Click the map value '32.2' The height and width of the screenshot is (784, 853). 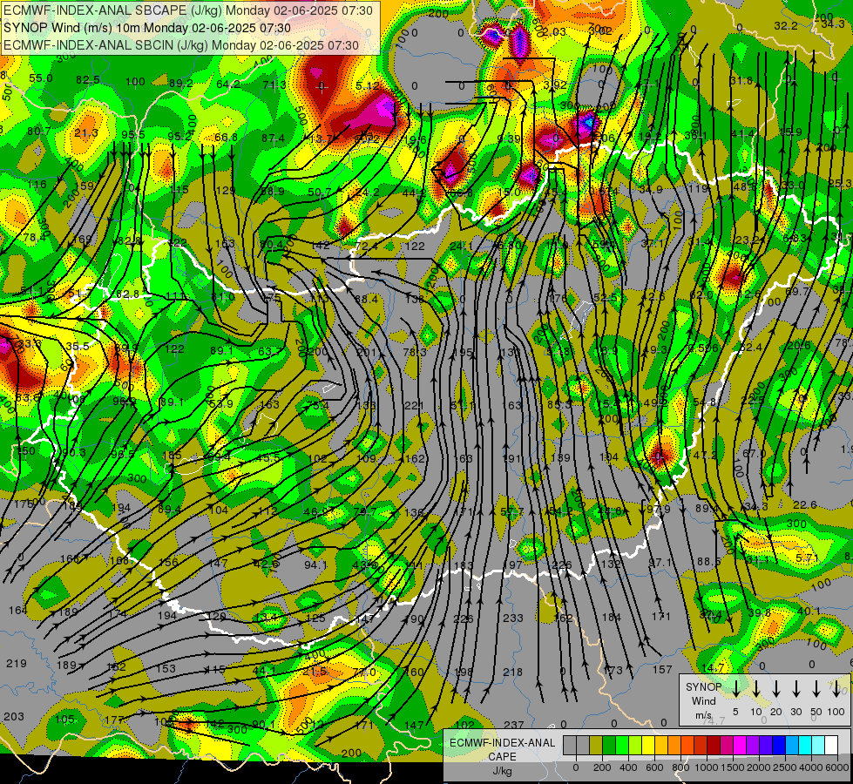click(x=786, y=25)
